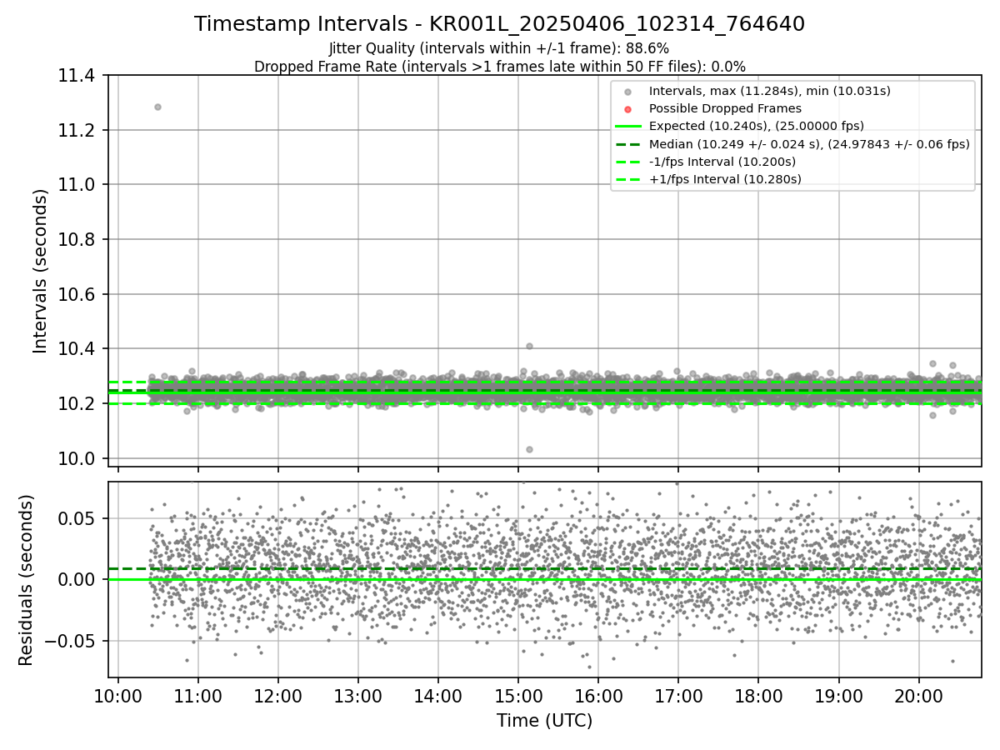Click the 13:00 time tick label
This screenshot has height=750, width=1000.
[x=358, y=695]
